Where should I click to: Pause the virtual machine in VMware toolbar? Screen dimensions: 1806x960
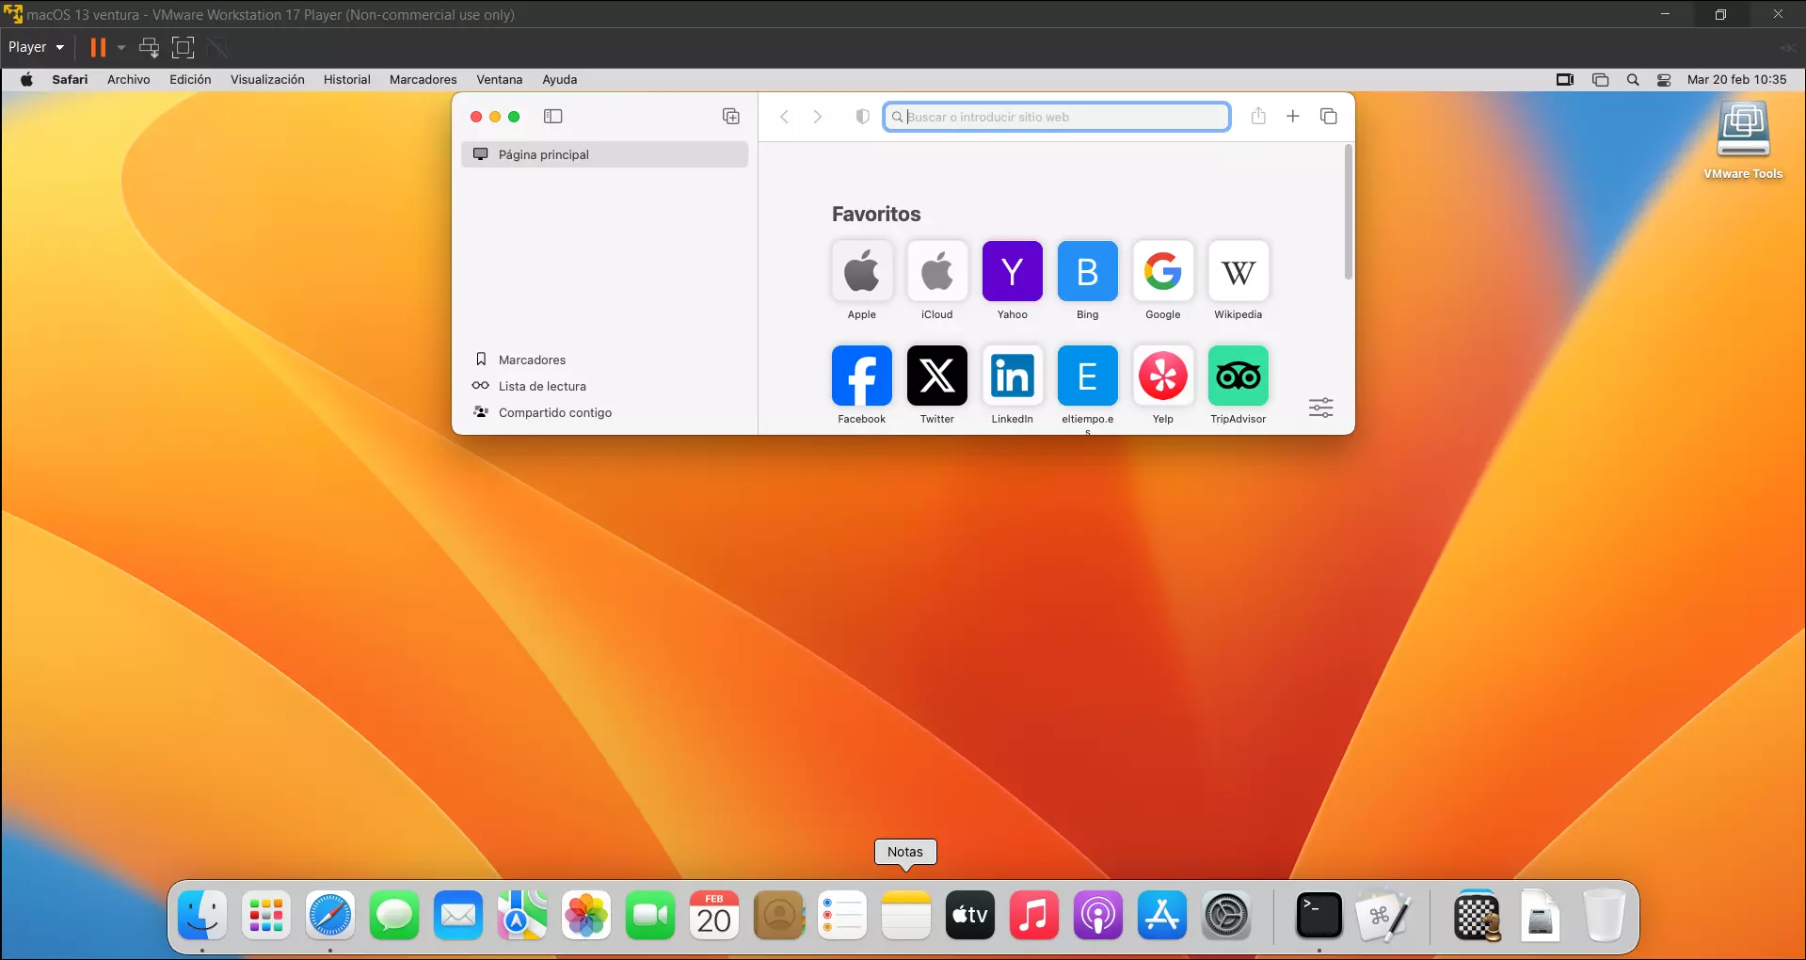98,47
